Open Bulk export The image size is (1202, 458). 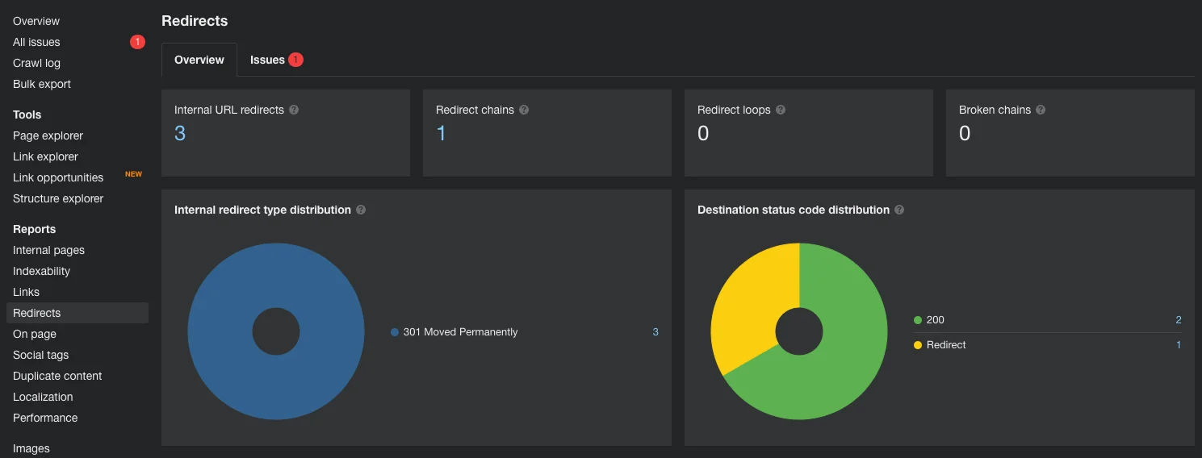[x=42, y=84]
